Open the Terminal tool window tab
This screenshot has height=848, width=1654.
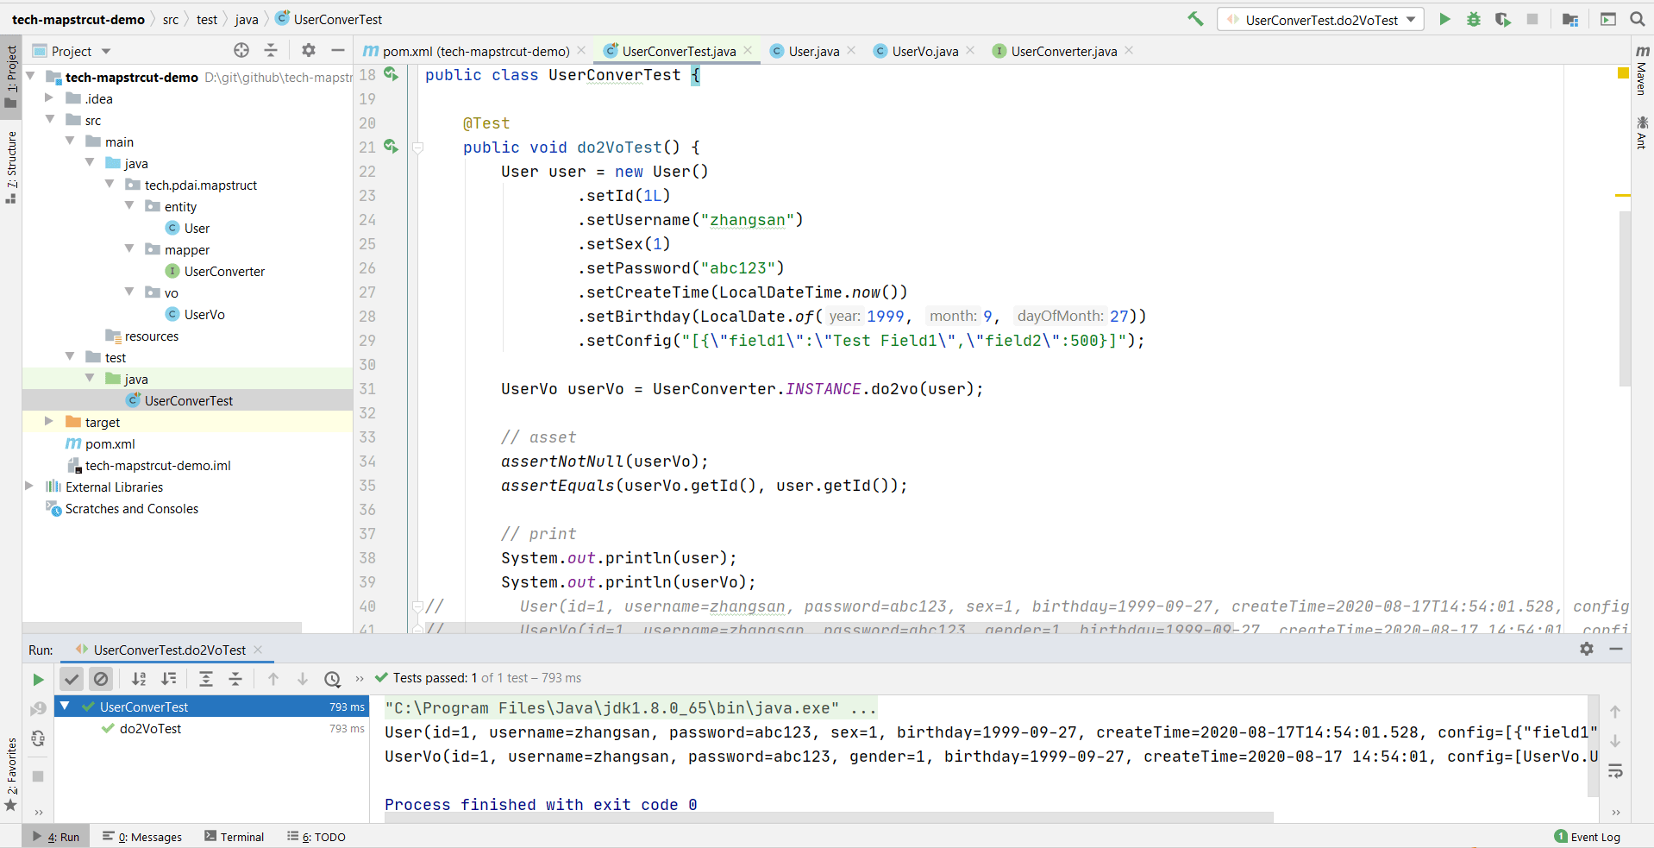(x=235, y=837)
